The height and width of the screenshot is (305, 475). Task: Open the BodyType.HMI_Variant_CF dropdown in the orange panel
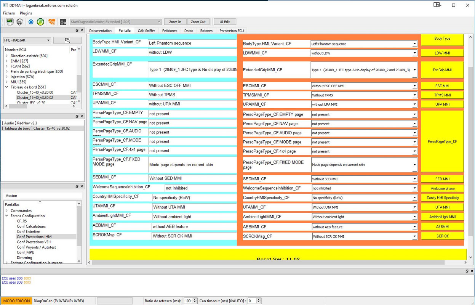[364, 44]
